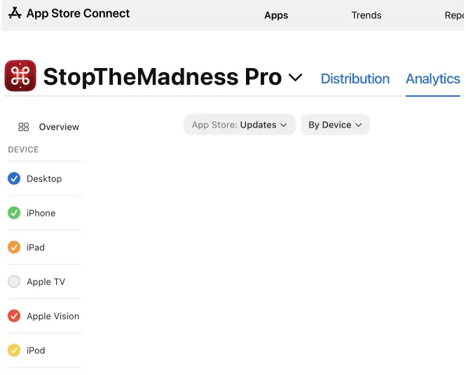Expand the StopTheMadness Pro app switcher chevron
466x375 pixels.
[x=296, y=77]
